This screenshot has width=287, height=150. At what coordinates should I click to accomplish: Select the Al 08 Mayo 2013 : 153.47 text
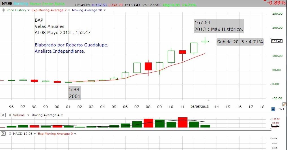pyautogui.click(x=62, y=33)
